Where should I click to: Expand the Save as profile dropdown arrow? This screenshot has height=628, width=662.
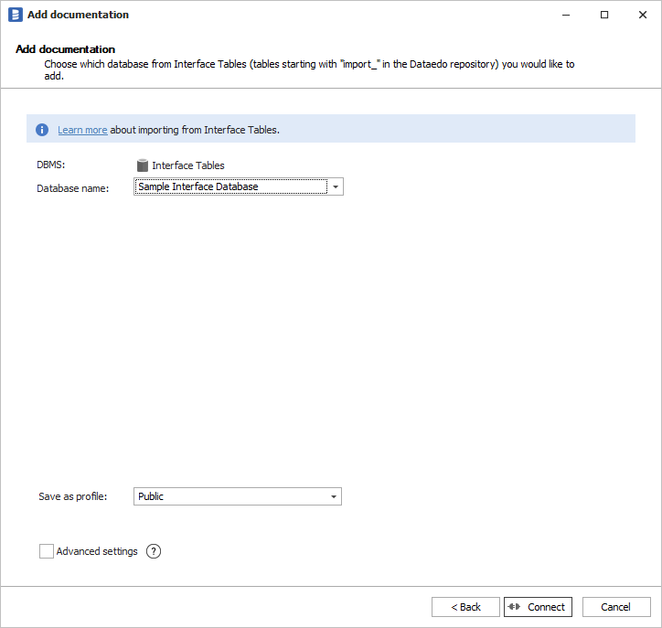tap(334, 496)
